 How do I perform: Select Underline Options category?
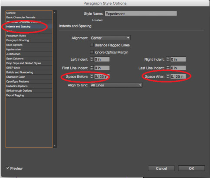tap(29, 86)
